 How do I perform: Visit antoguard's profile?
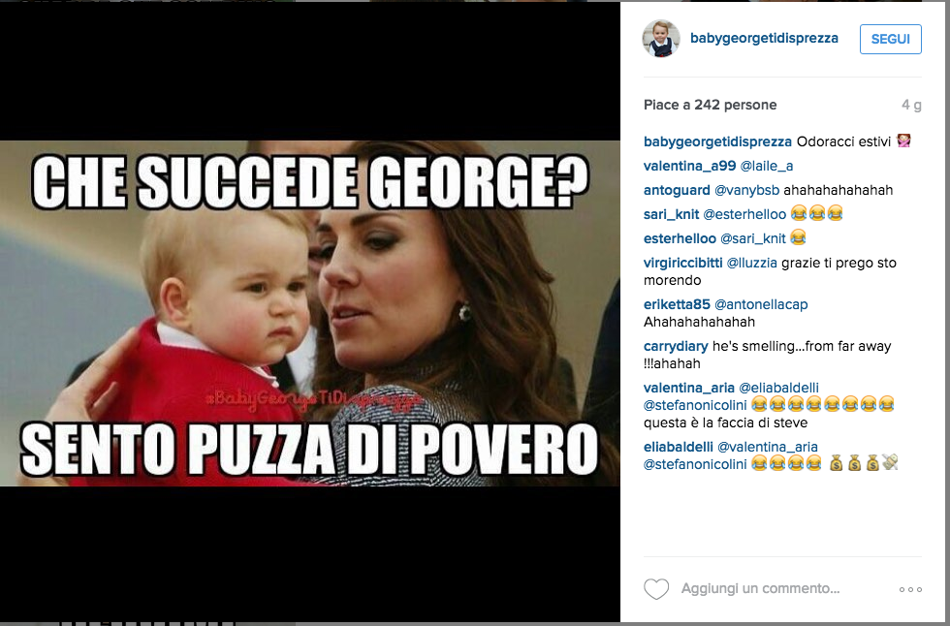tap(677, 190)
